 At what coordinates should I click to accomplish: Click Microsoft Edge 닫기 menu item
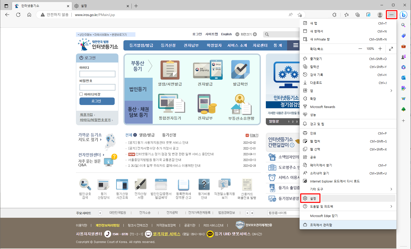[x=348, y=216]
